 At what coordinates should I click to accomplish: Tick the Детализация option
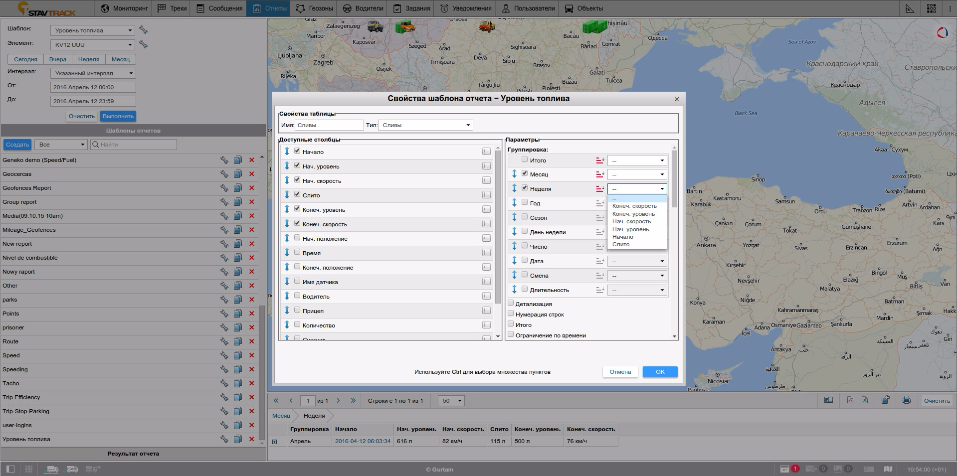pyautogui.click(x=511, y=303)
